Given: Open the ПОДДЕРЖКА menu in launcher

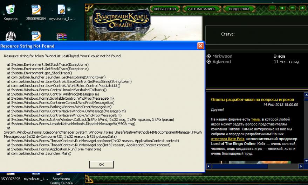Looking at the screenshot, I should pos(239,9).
